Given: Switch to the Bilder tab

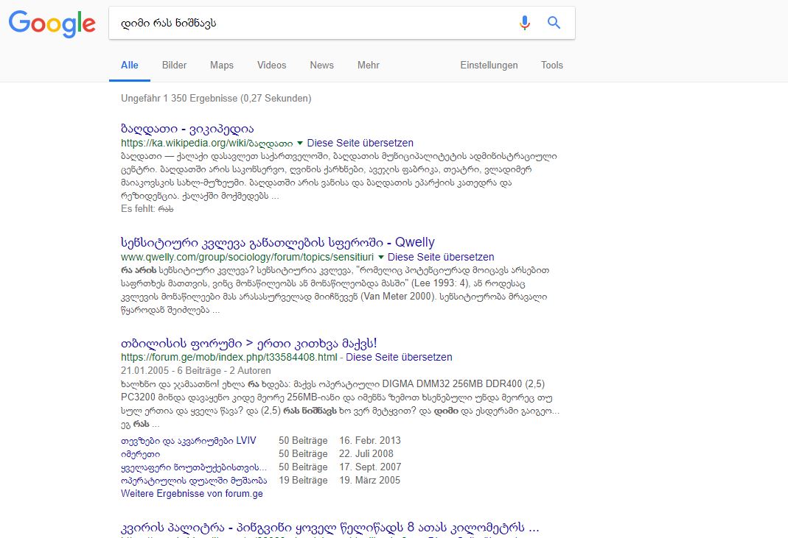Looking at the screenshot, I should [174, 66].
